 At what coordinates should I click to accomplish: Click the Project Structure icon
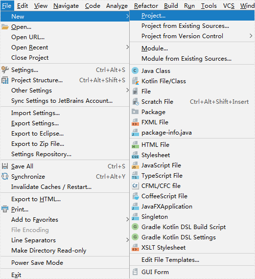pos(5,80)
